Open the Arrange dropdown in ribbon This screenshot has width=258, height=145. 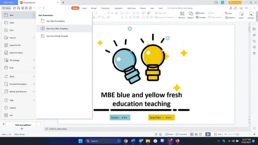[202, 17]
